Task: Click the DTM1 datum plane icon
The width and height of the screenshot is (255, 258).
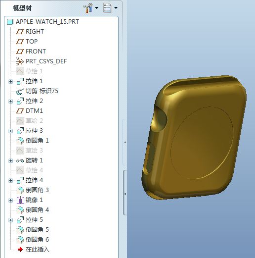Action: click(x=20, y=111)
